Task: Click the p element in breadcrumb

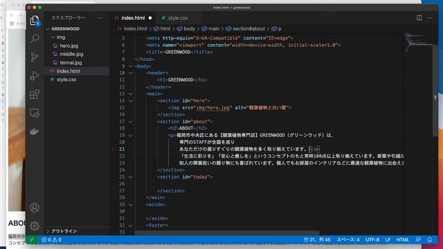Action: click(x=277, y=28)
